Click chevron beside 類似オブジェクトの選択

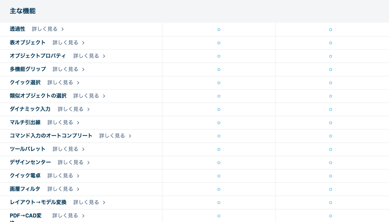pos(104,96)
